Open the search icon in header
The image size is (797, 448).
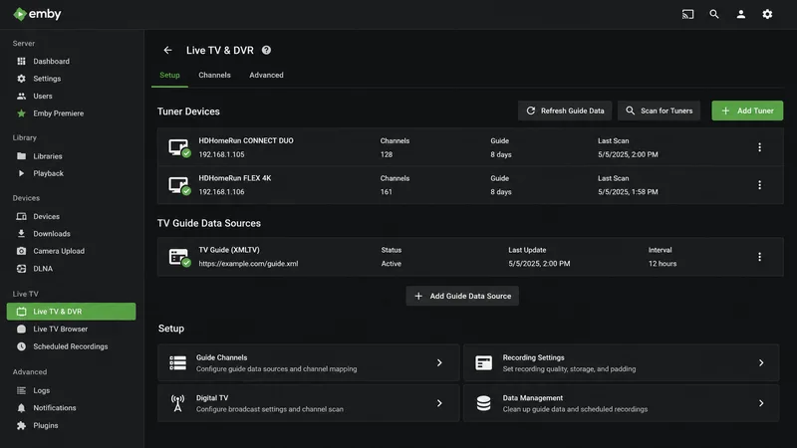coord(714,14)
